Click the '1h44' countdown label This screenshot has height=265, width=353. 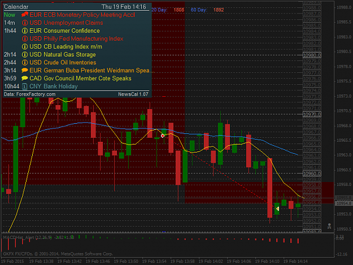10,31
